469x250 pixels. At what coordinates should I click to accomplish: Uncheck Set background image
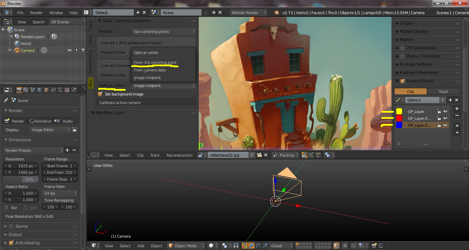point(100,94)
